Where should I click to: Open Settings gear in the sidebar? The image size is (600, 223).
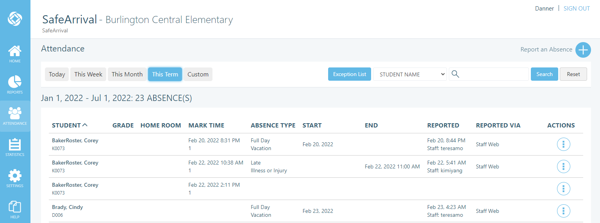(15, 179)
